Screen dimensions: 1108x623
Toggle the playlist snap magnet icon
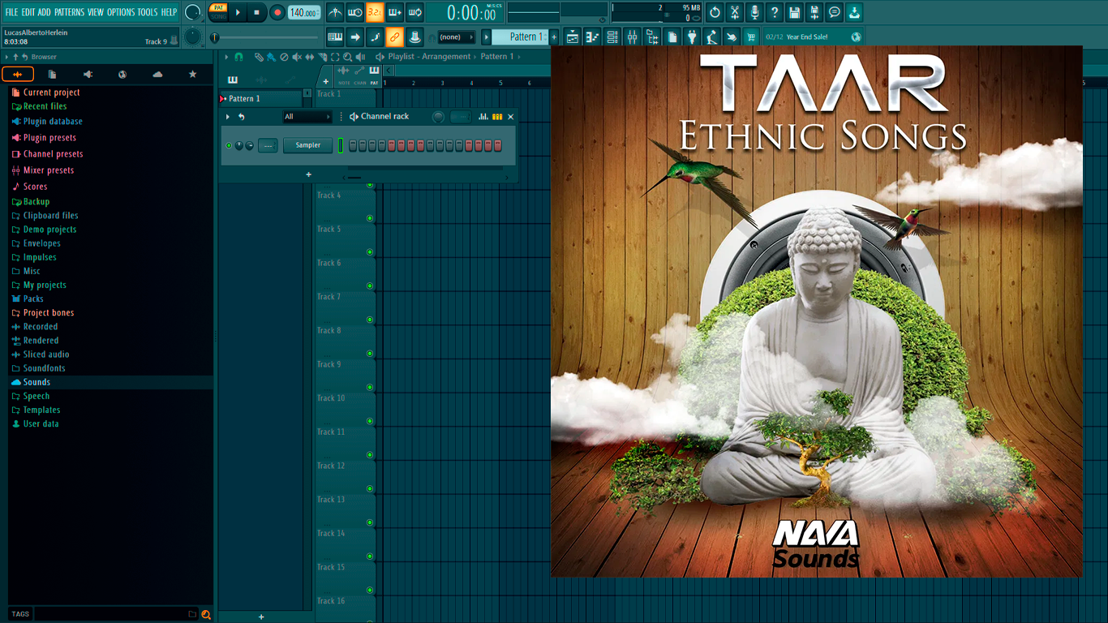(x=238, y=57)
